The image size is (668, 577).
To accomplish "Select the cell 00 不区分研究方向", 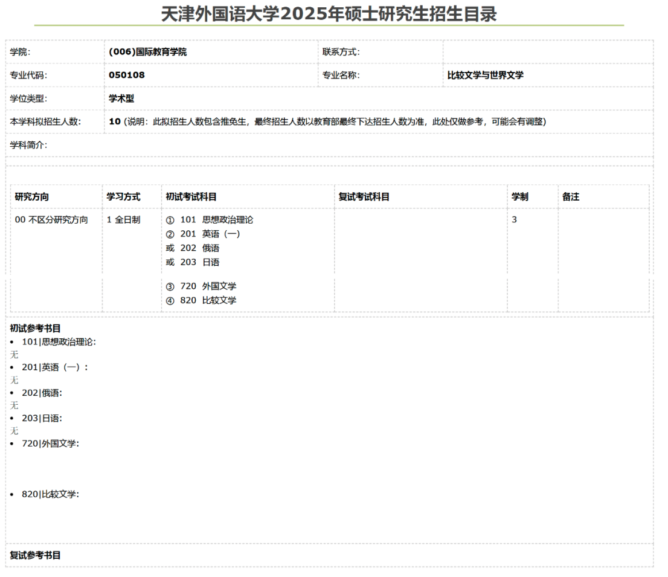I will click(x=51, y=219).
